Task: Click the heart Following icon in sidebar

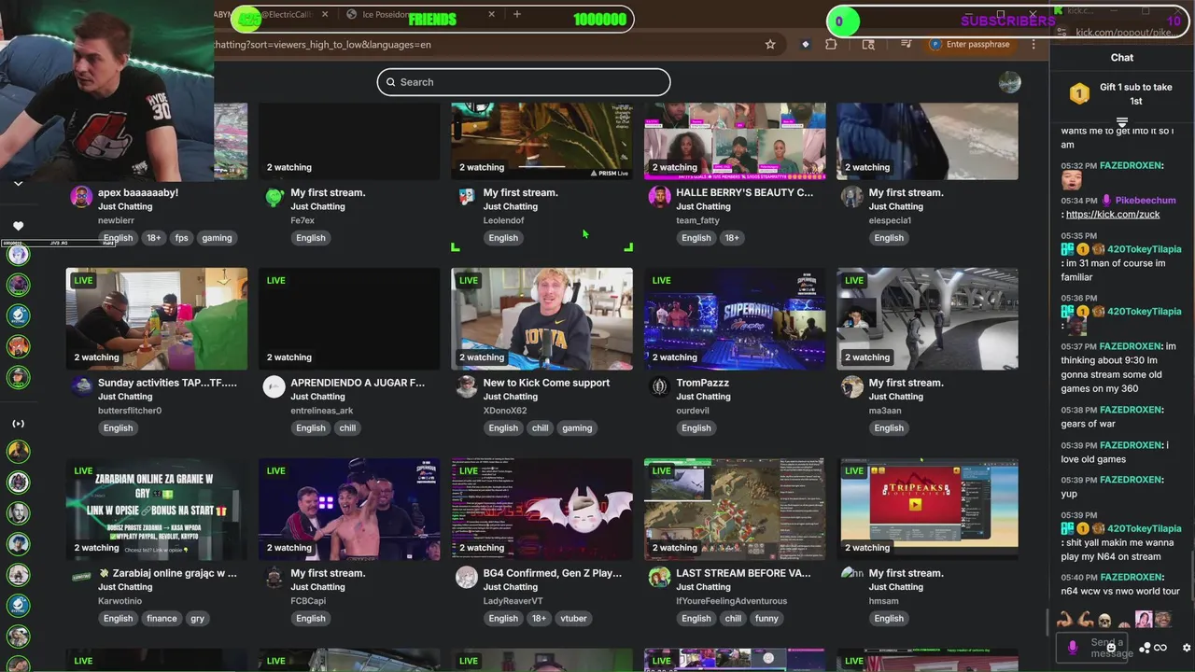Action: (x=18, y=226)
